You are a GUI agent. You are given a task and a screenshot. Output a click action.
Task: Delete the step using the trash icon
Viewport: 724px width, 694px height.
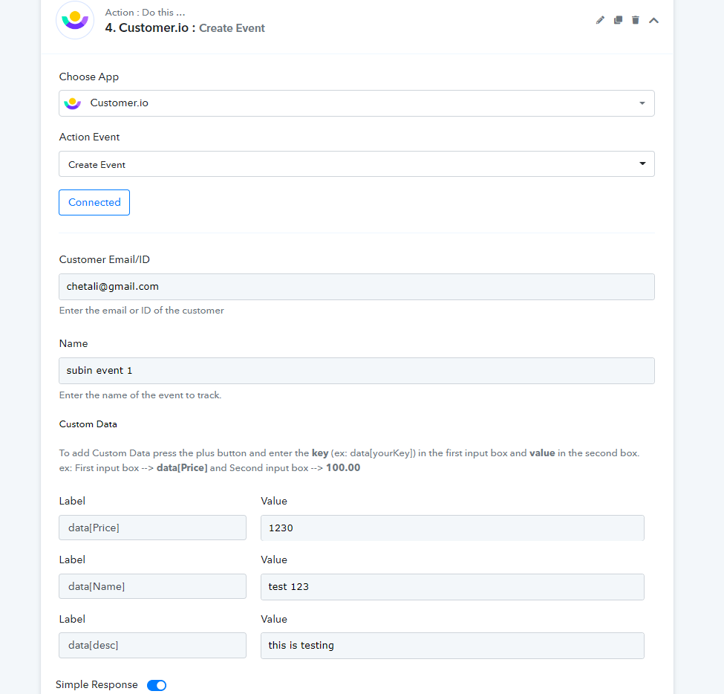click(x=636, y=20)
